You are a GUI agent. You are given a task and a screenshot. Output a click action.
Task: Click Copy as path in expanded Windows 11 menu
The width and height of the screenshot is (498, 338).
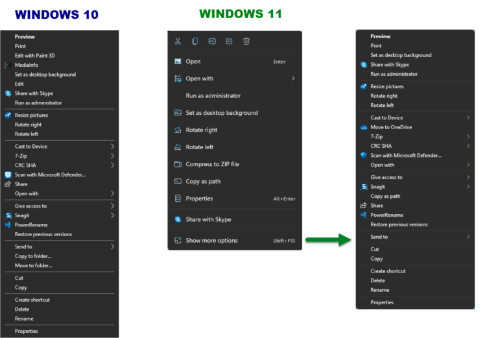point(385,197)
